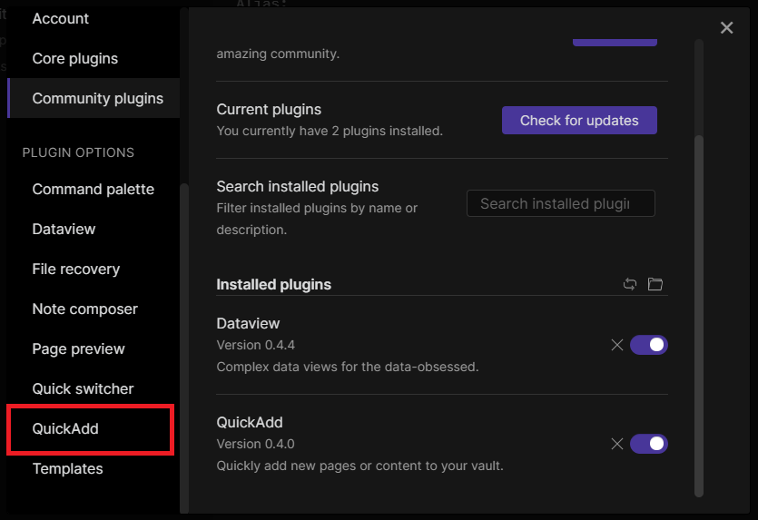The width and height of the screenshot is (758, 520).
Task: Click the PLUGIN OPTIONS section header
Action: (x=78, y=152)
